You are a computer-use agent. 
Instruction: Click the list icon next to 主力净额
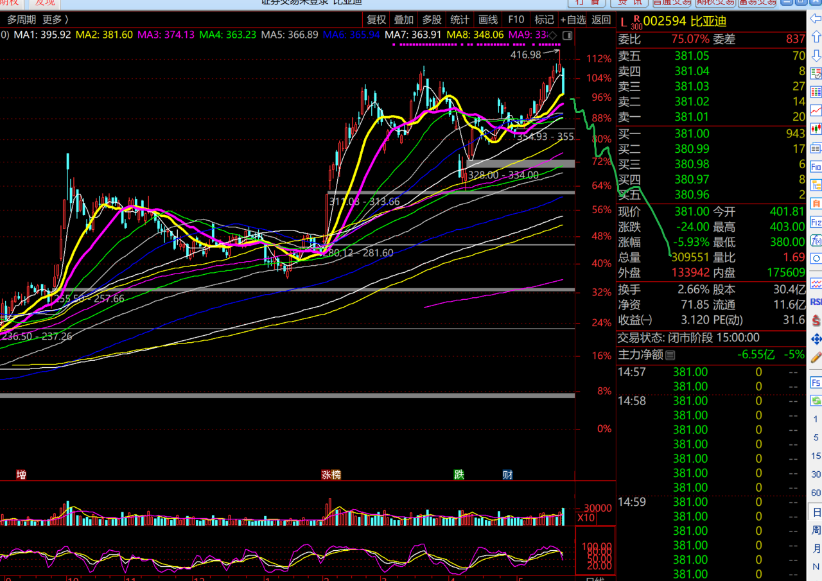[x=670, y=355]
